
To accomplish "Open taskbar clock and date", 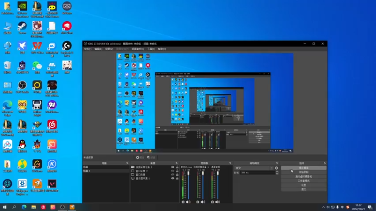I will (358, 207).
